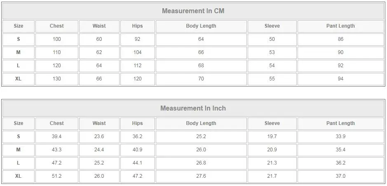Select the S size row label in the Inch table

point(19,137)
